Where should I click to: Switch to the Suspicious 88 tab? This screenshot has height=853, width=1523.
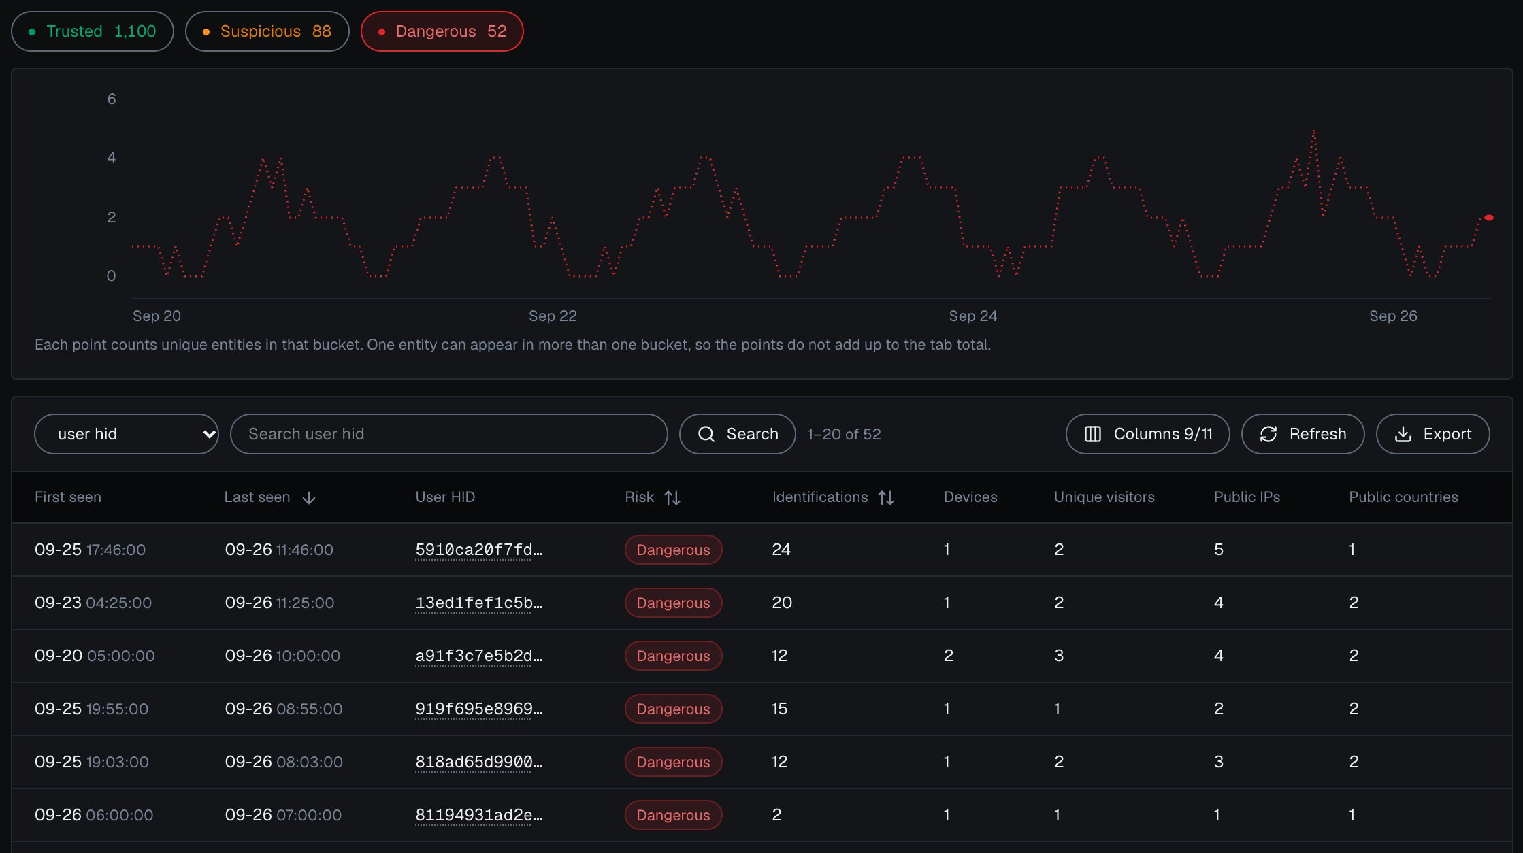click(267, 31)
